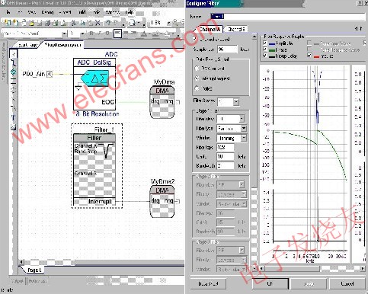The image size is (368, 294).
Task: Click the highlighted Align left icon
Action: point(117,34)
